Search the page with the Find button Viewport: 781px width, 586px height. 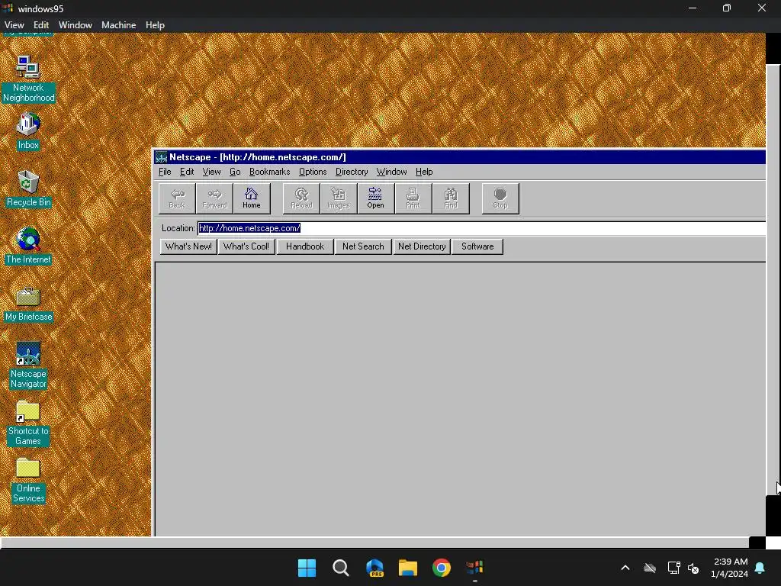pyautogui.click(x=451, y=198)
